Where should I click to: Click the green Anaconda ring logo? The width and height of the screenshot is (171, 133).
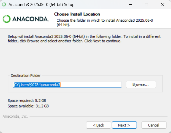point(7,19)
